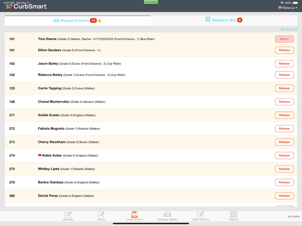Image resolution: width=302 pixels, height=226 pixels.
Task: Select the Chanel Monterrubio name
Action: tap(54, 102)
